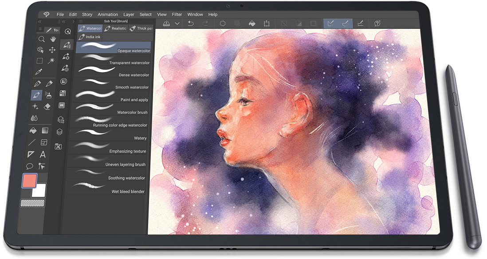Click the salmon main color swatch
The image size is (487, 259).
click(30, 181)
